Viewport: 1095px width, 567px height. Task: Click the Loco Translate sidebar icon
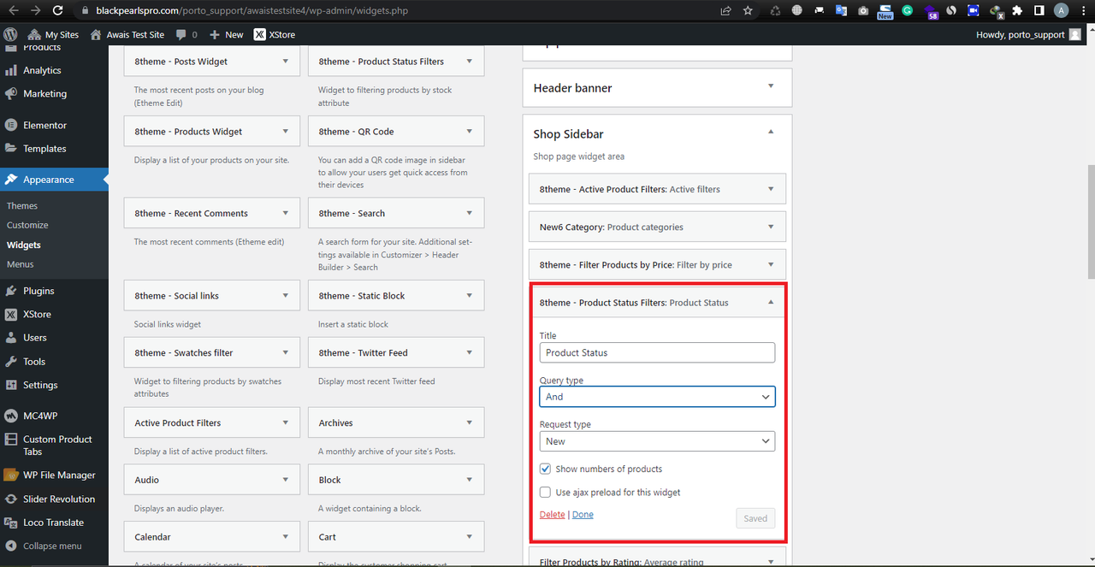pyautogui.click(x=11, y=523)
